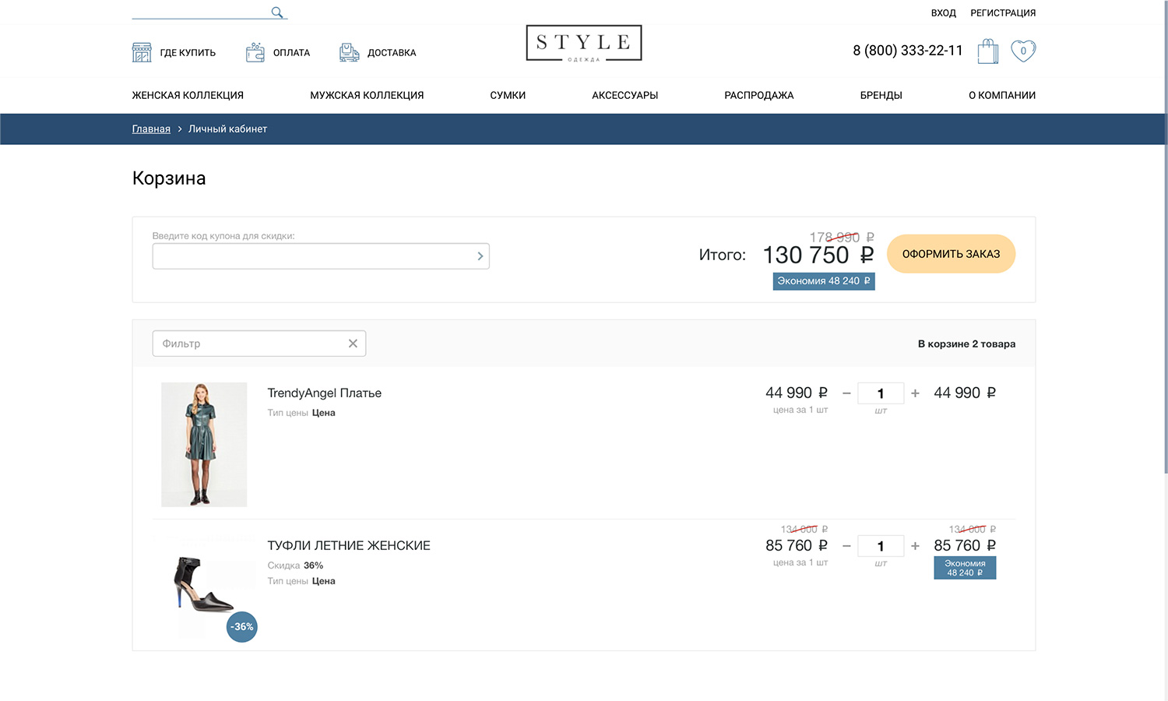Click the delivery truck icon for Доставка
This screenshot has height=701, width=1168.
click(x=349, y=52)
